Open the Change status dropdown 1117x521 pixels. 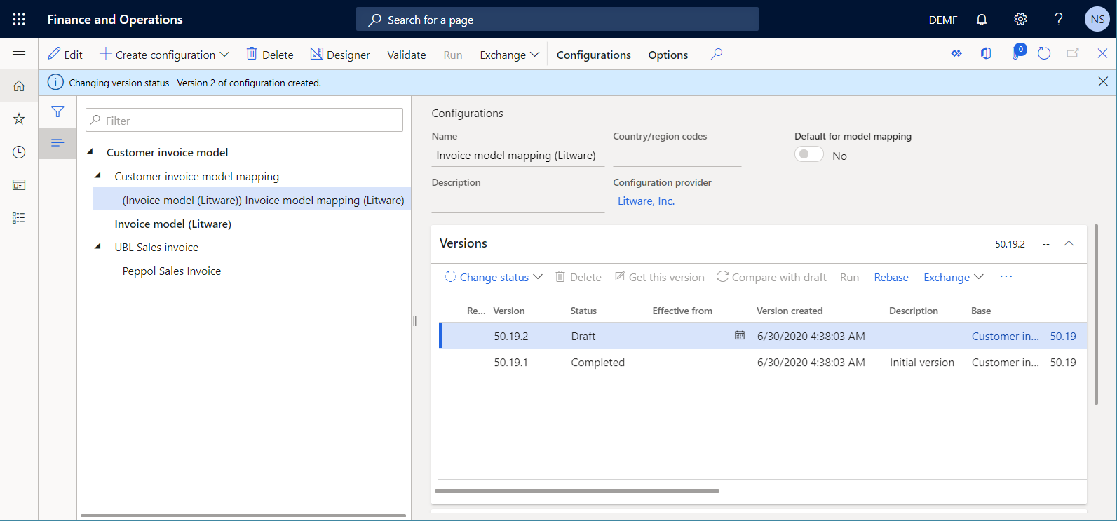[494, 277]
